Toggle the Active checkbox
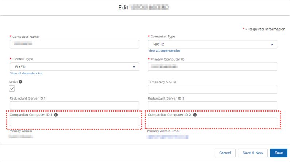Viewport: 290px width, 162px height. pyautogui.click(x=12, y=88)
